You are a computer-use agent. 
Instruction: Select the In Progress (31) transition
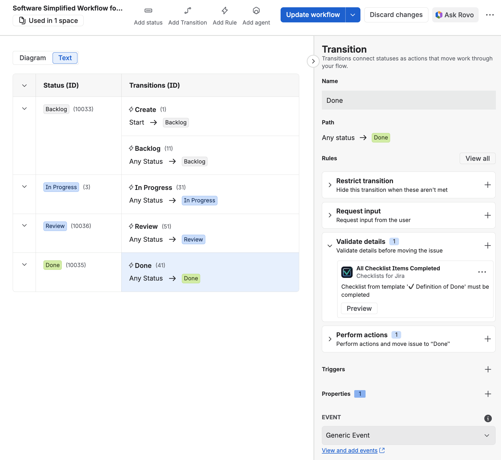(x=210, y=194)
